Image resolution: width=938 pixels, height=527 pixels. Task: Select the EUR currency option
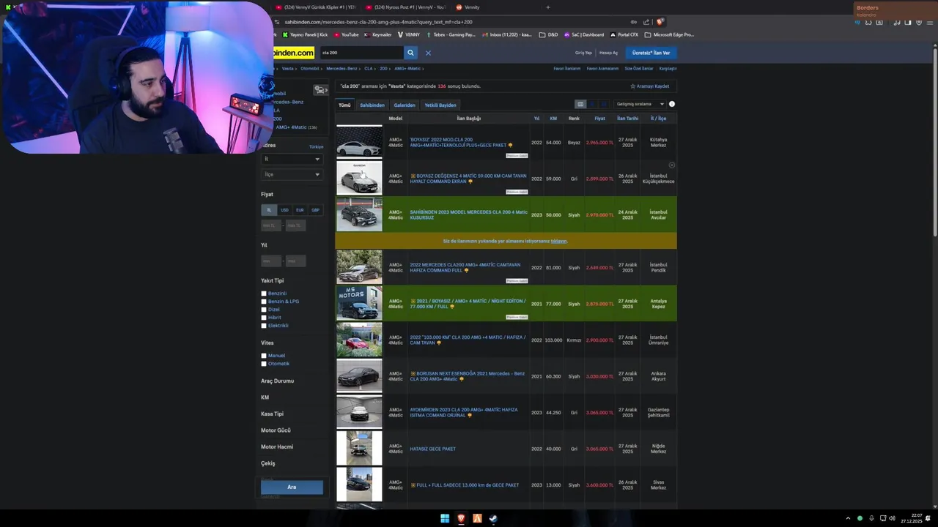(x=300, y=210)
